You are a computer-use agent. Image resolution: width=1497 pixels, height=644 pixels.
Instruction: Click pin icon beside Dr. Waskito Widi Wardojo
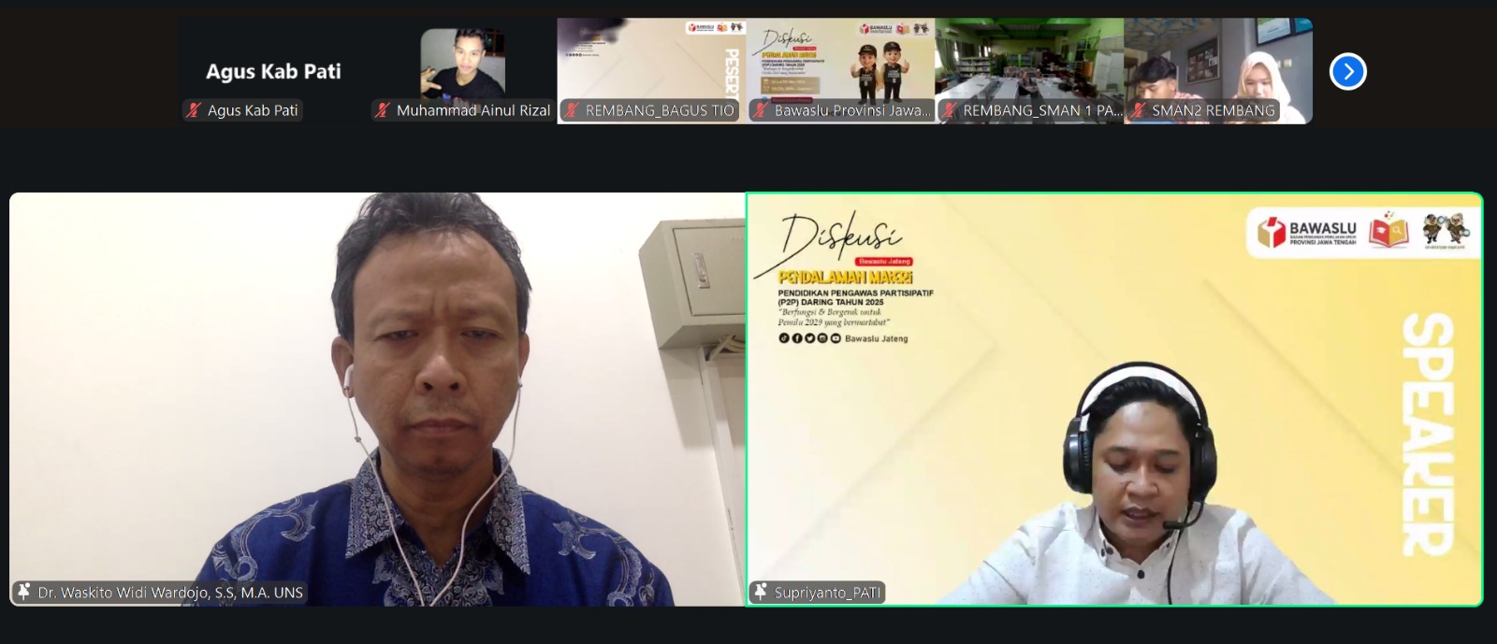click(x=23, y=592)
